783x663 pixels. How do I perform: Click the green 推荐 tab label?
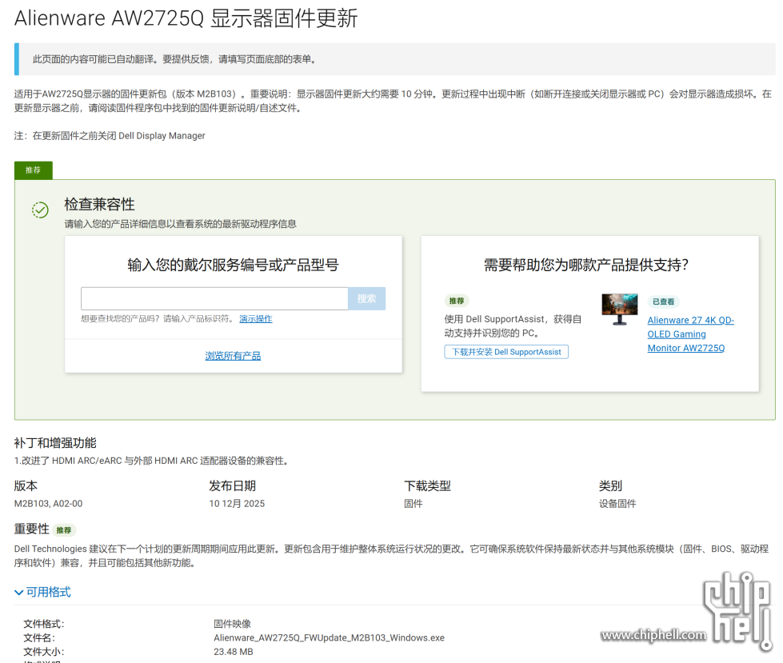33,170
